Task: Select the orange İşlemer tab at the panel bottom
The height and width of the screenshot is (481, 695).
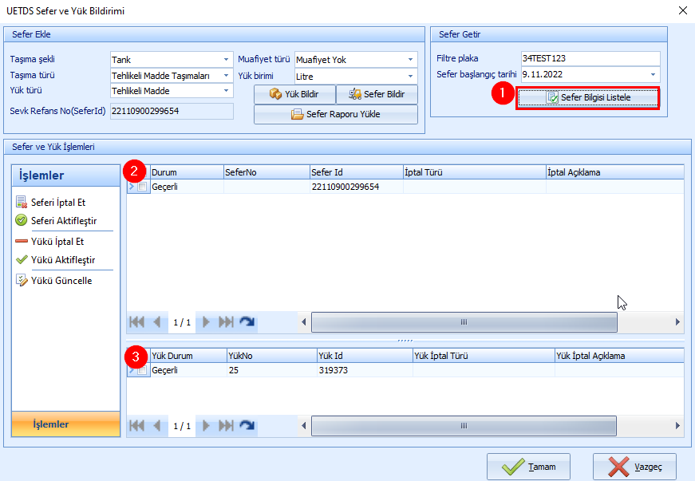Action: pyautogui.click(x=65, y=424)
